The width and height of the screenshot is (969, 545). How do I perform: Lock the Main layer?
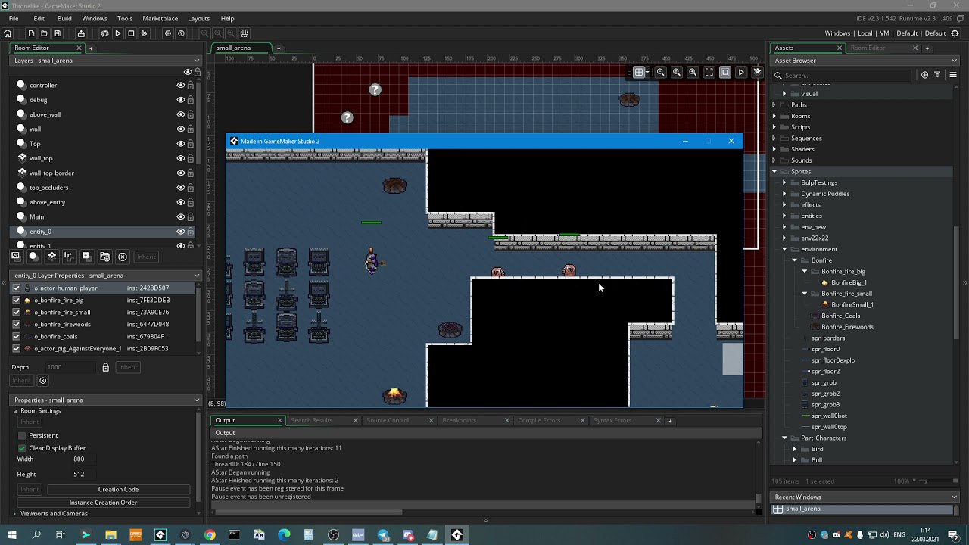(191, 216)
